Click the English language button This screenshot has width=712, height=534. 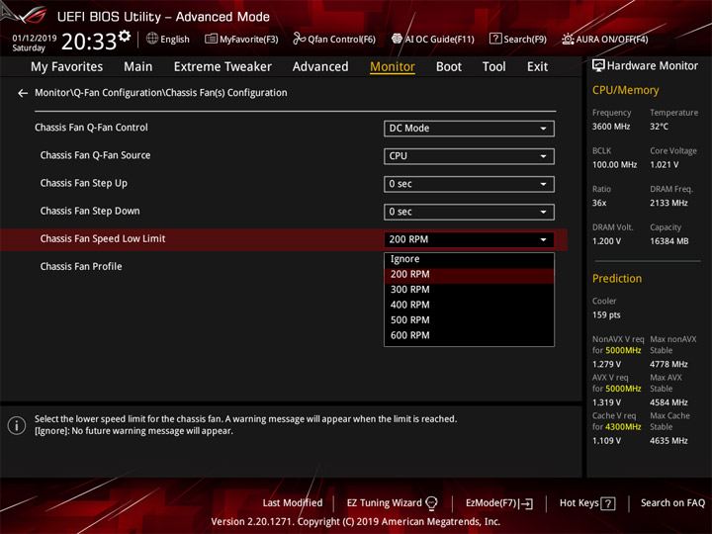pyautogui.click(x=175, y=40)
